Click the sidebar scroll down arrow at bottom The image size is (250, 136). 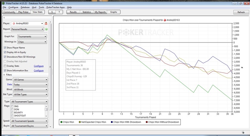pos(50,127)
